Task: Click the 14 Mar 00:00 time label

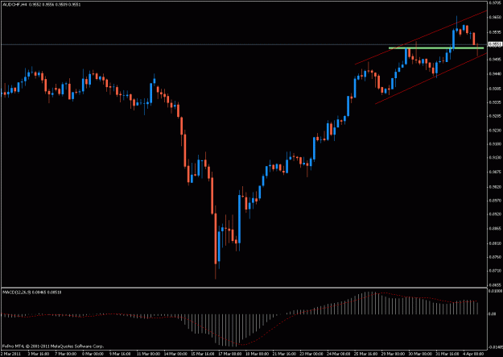Action: (x=175, y=354)
